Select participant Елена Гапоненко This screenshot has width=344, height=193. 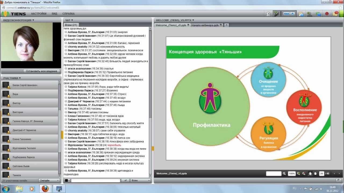tap(30, 139)
